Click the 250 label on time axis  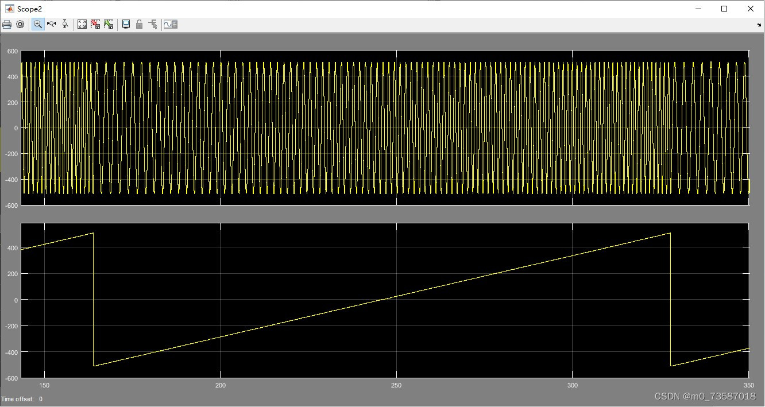tap(396, 385)
